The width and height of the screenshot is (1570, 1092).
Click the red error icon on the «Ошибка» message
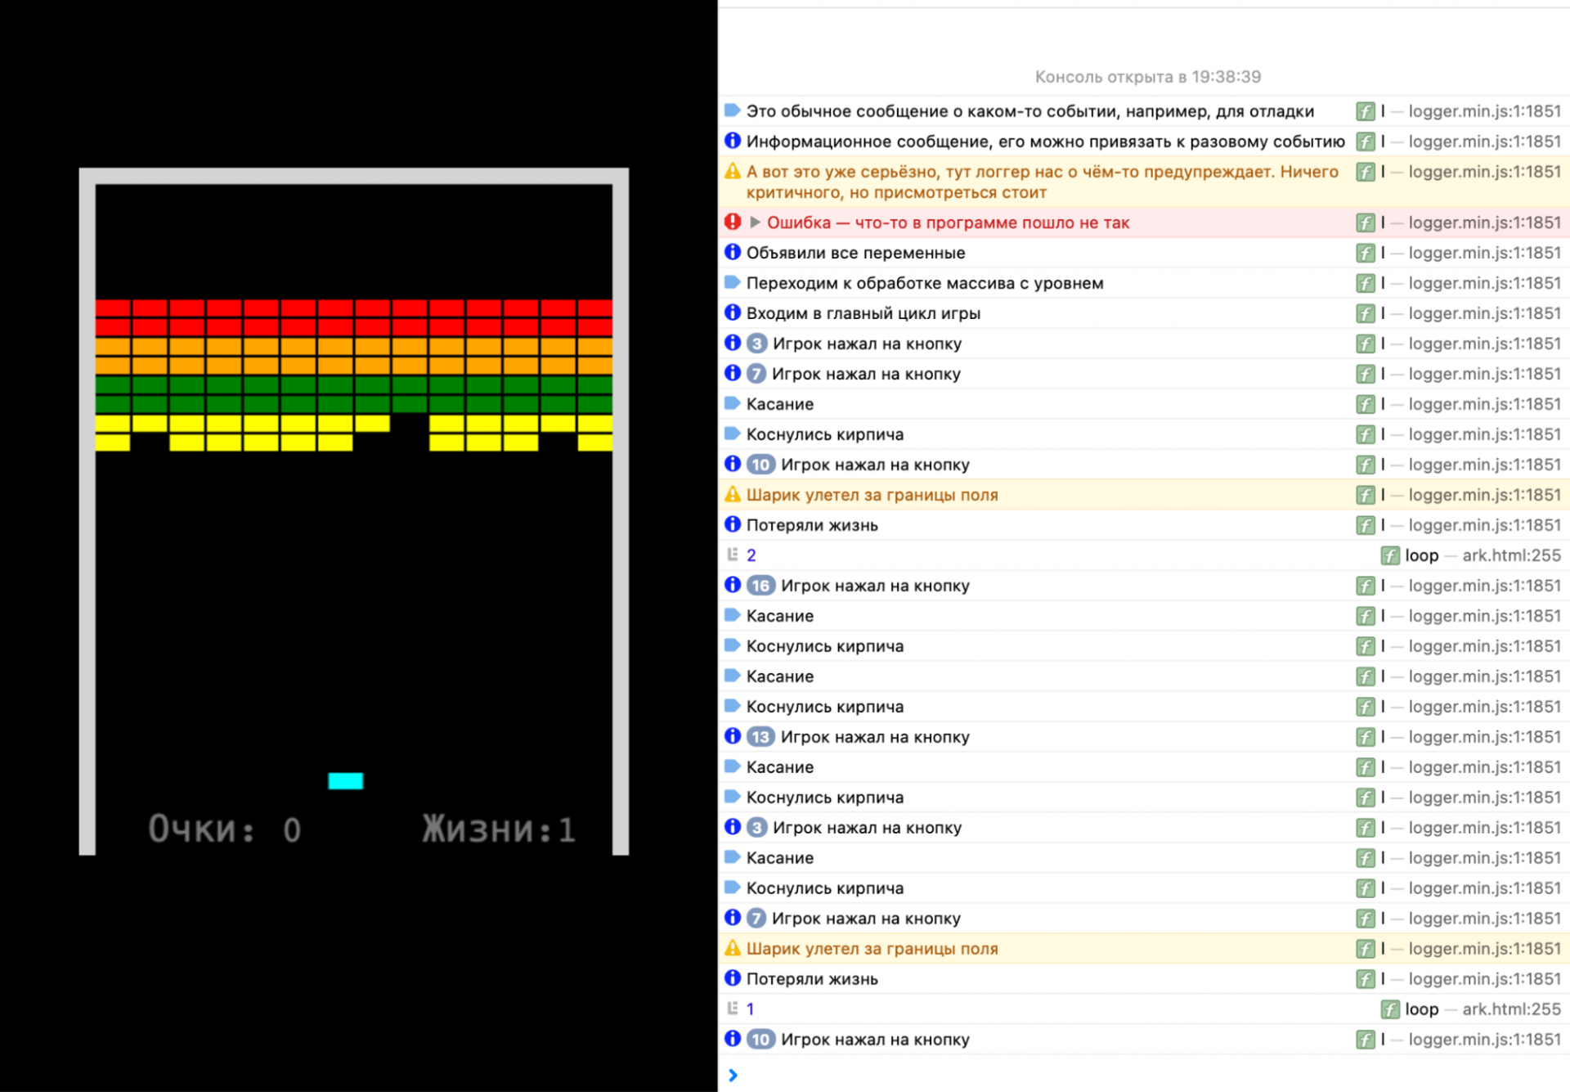[733, 222]
